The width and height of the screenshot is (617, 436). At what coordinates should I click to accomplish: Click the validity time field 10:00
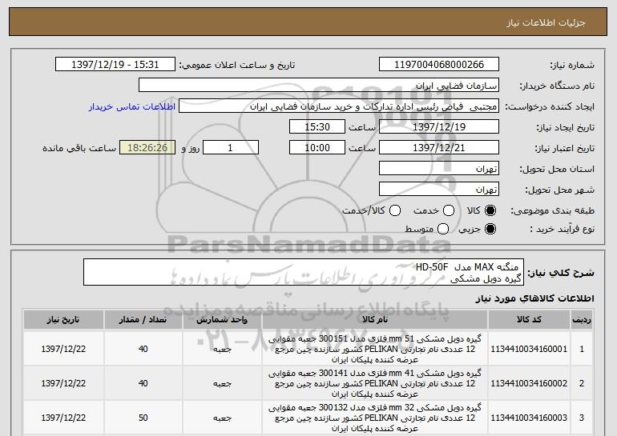click(317, 148)
